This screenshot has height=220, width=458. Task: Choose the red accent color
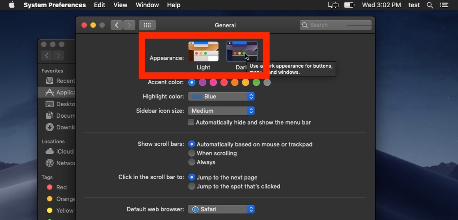224,82
